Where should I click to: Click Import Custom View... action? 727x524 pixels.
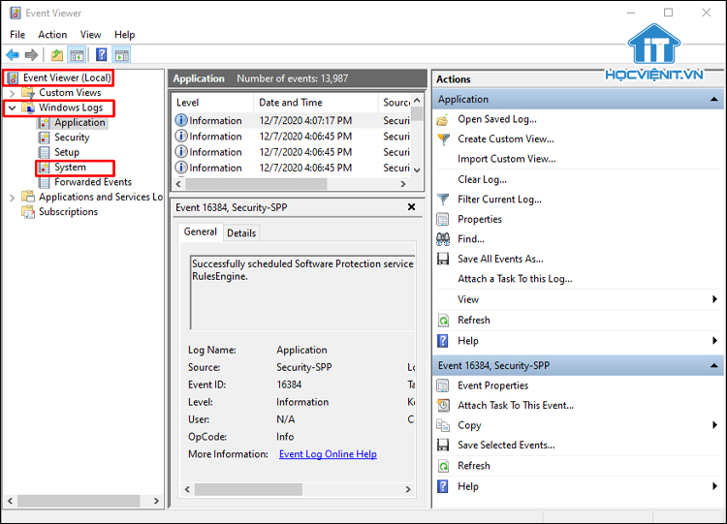[506, 159]
